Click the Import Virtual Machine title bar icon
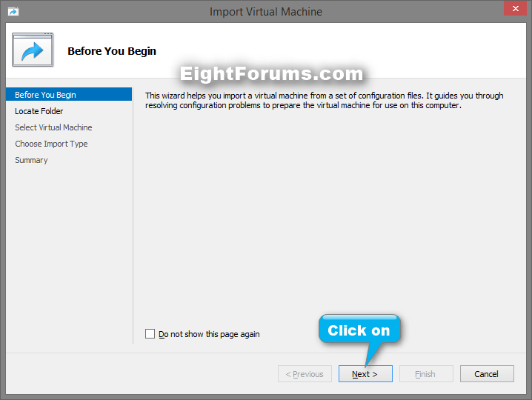Viewport: 532px width, 400px height. [13, 12]
